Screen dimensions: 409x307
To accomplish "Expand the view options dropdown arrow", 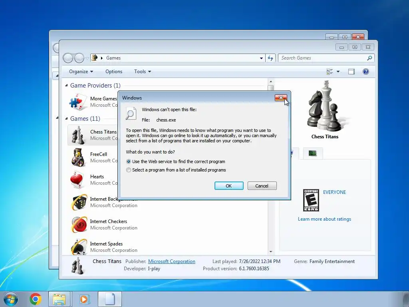I will coord(338,72).
